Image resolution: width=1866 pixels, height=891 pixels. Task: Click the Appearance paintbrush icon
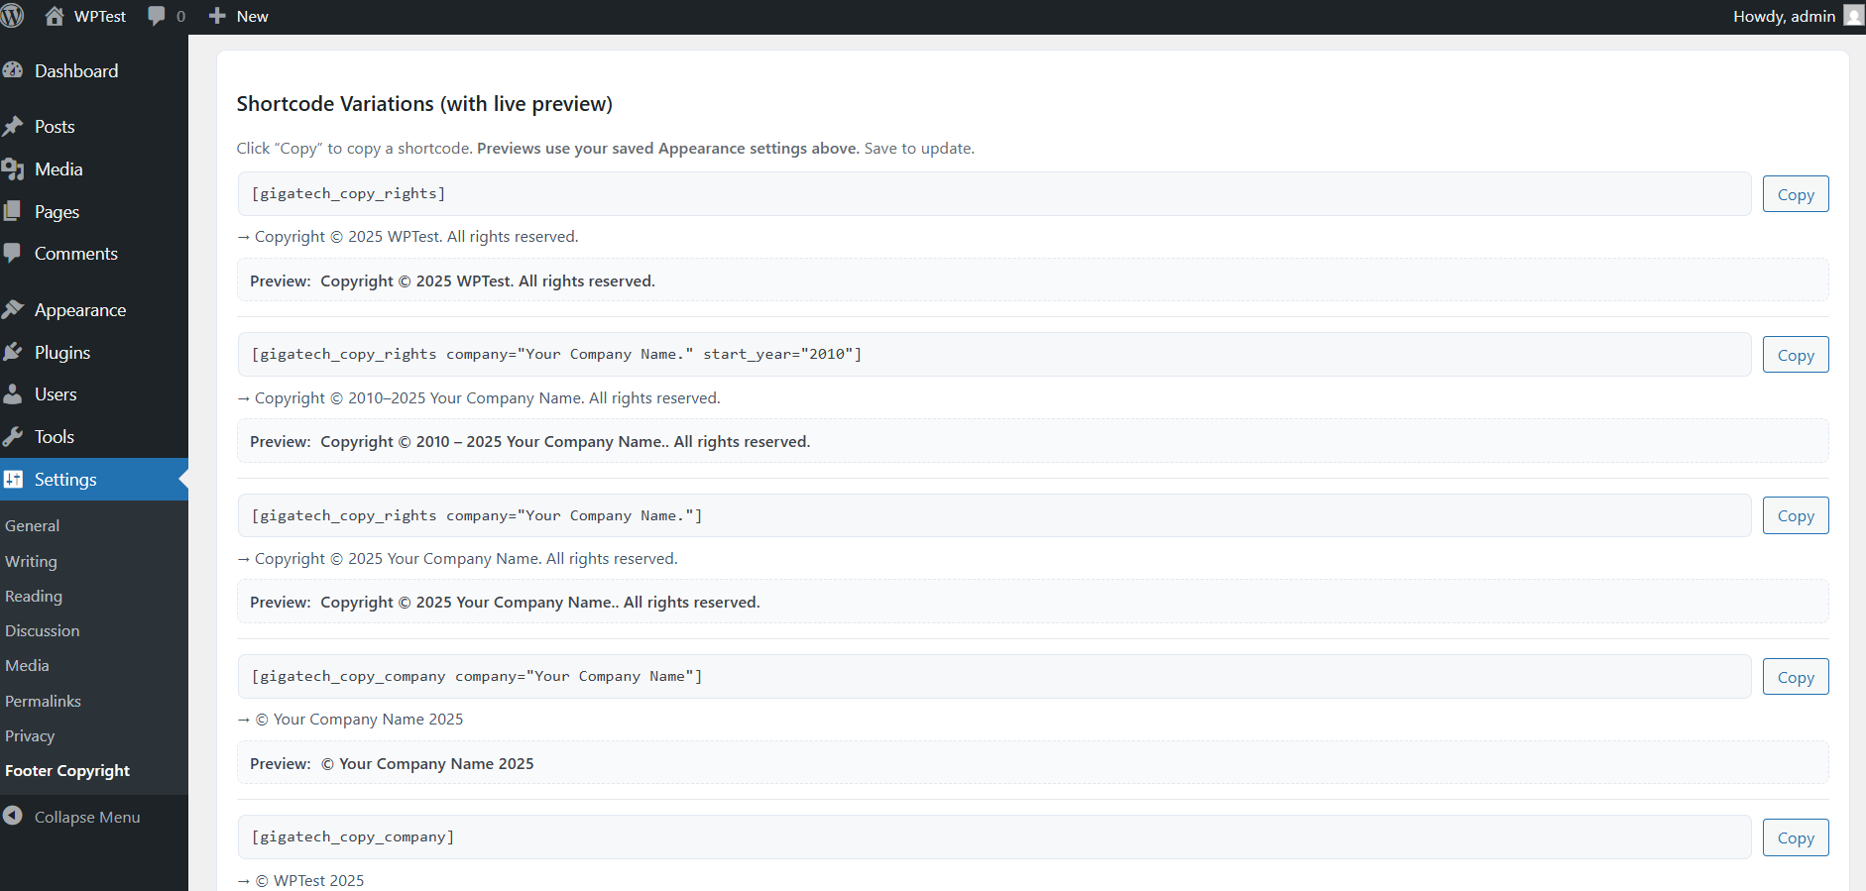tap(13, 309)
